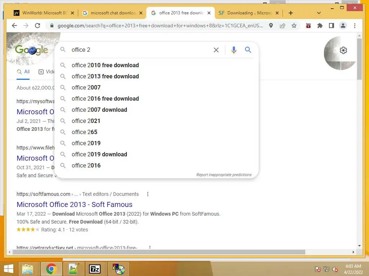Click the scroll down arrow
This screenshot has width=369, height=276.
pyautogui.click(x=359, y=246)
